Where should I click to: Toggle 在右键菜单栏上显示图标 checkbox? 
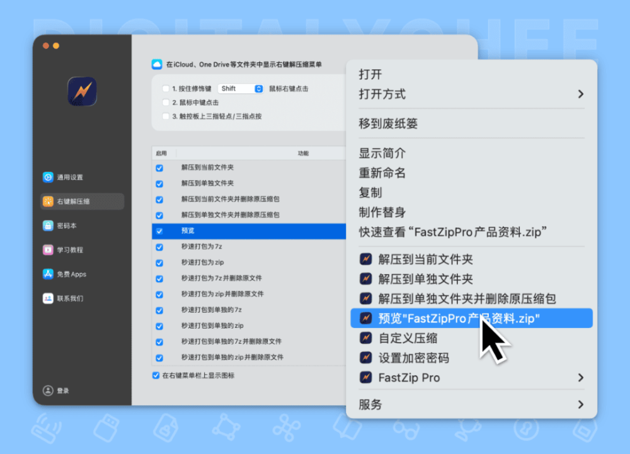tap(156, 375)
